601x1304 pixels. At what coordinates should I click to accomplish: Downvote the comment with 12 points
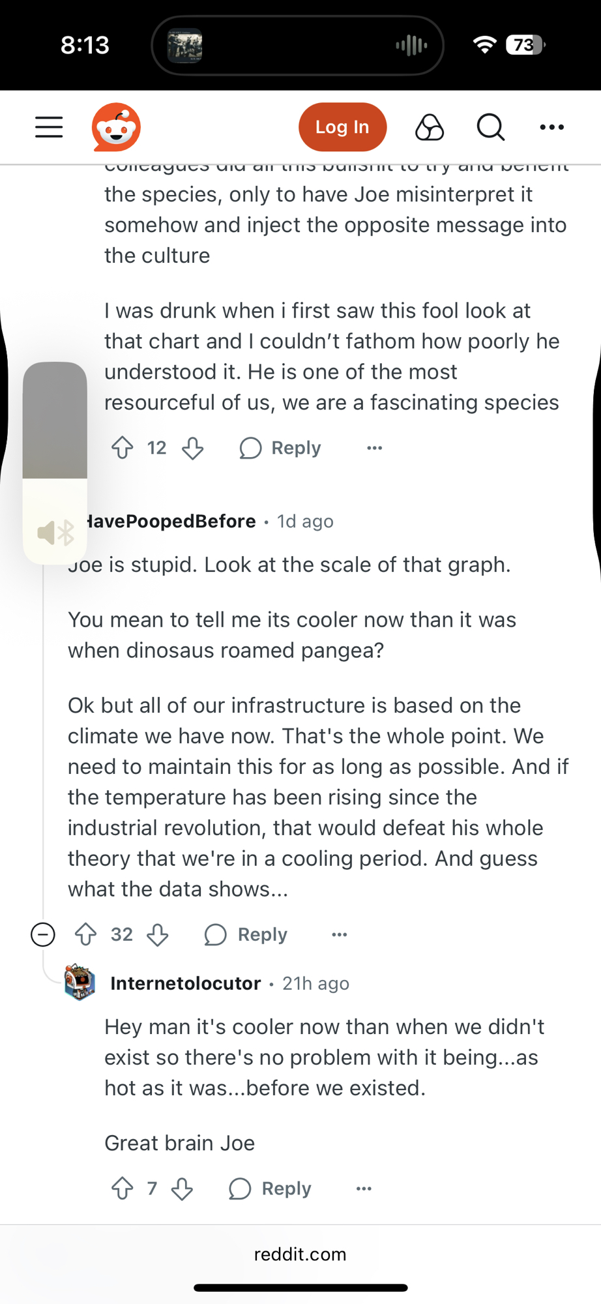(193, 448)
